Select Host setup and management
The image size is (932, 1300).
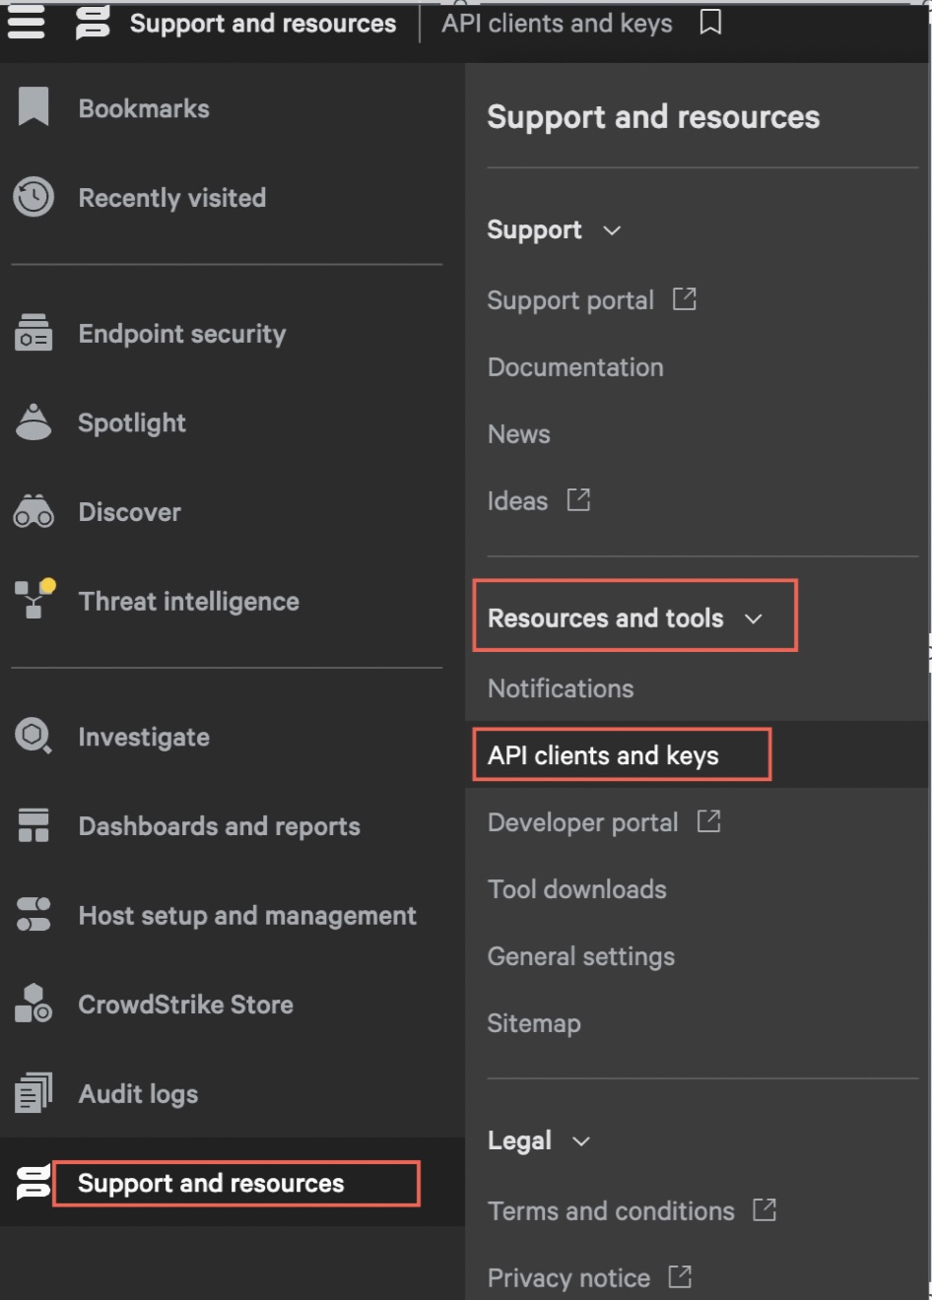(x=246, y=916)
